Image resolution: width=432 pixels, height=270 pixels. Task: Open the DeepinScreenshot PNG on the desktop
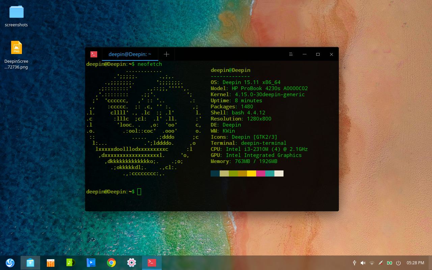(x=16, y=48)
